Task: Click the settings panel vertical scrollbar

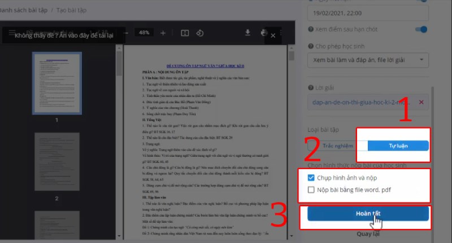Action: (x=432, y=164)
